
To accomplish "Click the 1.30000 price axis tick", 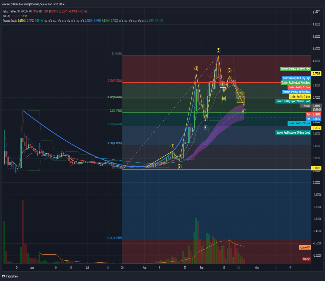I will point(316,24).
